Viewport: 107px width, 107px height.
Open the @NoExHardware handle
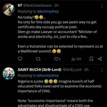point(37,6)
